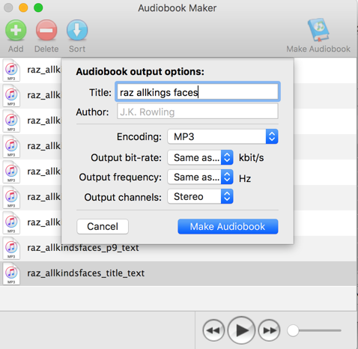The image size is (358, 349).
Task: Click the Title text field
Action: click(x=198, y=92)
